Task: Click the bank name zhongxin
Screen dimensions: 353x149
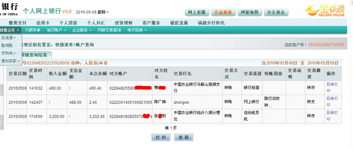Action: 181,102
